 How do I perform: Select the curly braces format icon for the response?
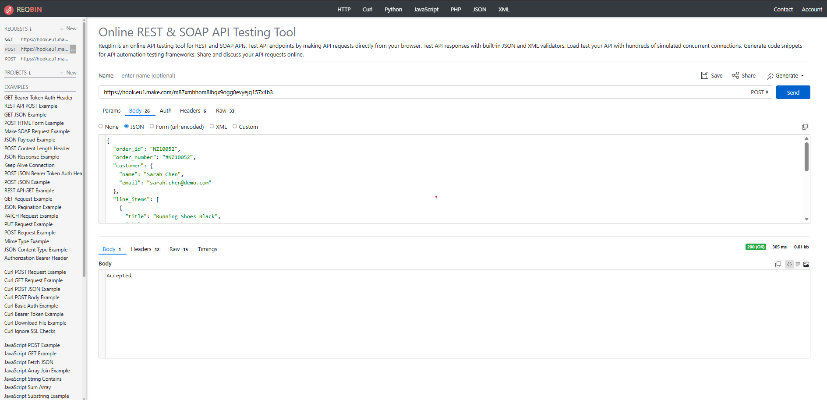789,264
